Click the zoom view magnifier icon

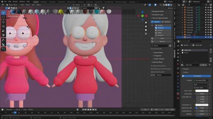146,23
